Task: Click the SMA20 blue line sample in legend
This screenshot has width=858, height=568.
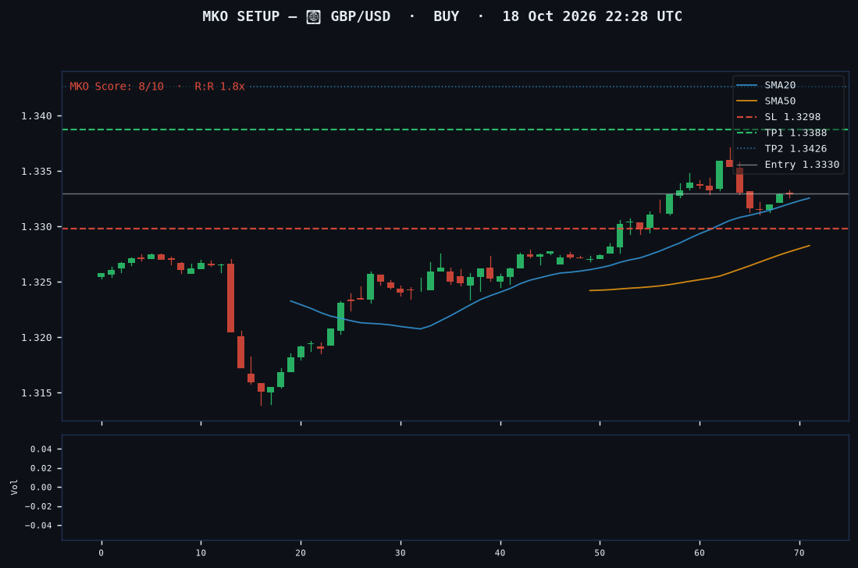Action: coord(747,85)
